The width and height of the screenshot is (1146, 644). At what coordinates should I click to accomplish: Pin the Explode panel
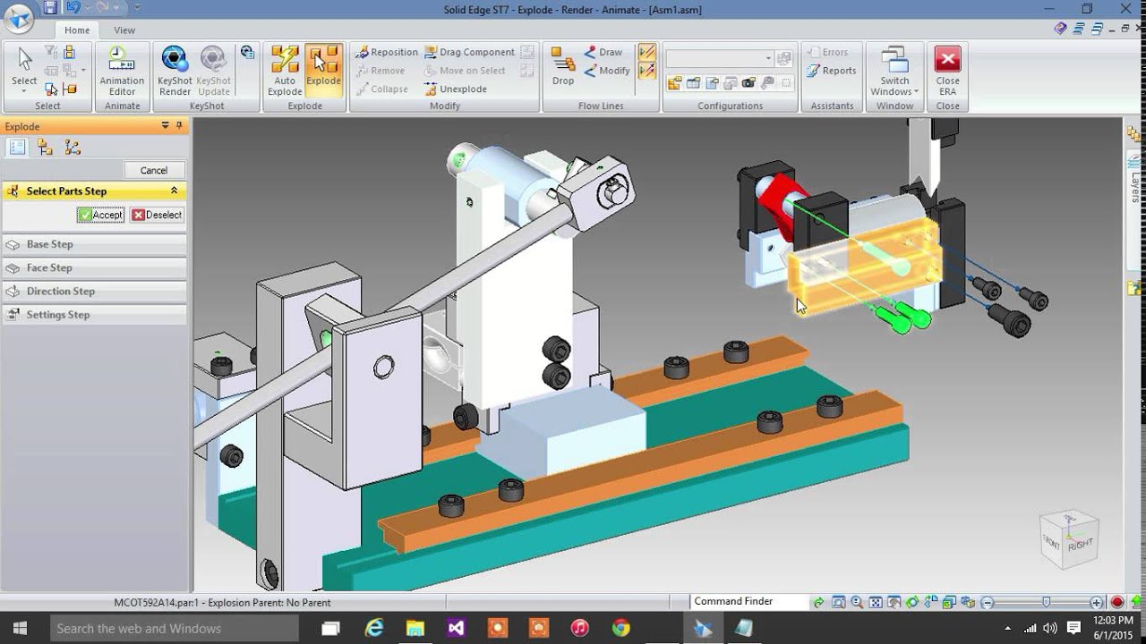click(x=179, y=126)
